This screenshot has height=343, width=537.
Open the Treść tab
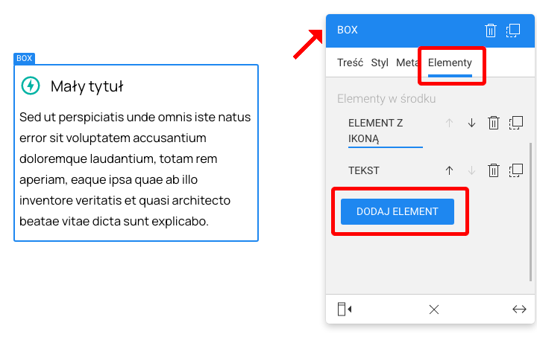(350, 62)
